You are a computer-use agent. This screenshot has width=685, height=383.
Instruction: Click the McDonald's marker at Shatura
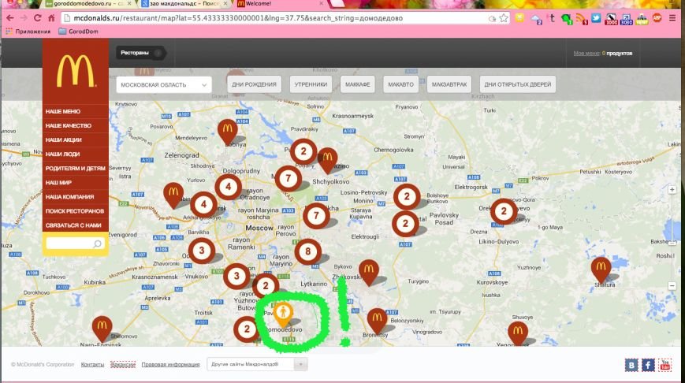pyautogui.click(x=601, y=269)
